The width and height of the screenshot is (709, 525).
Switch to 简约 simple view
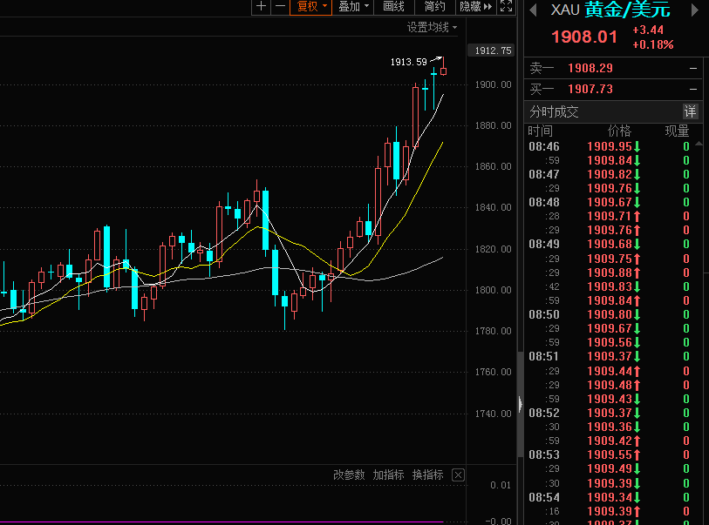pos(434,6)
